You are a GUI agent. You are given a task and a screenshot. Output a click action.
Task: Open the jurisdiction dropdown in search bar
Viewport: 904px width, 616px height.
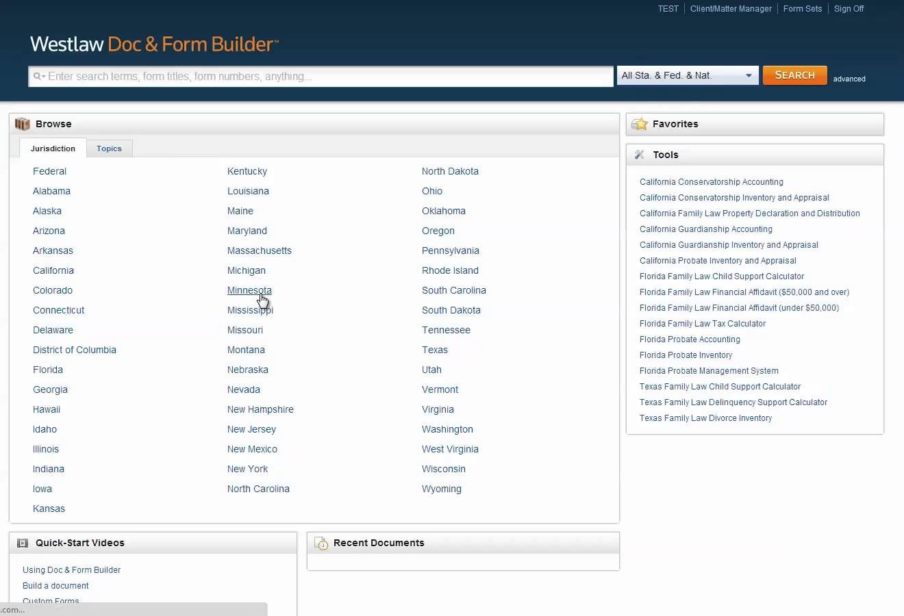click(687, 76)
